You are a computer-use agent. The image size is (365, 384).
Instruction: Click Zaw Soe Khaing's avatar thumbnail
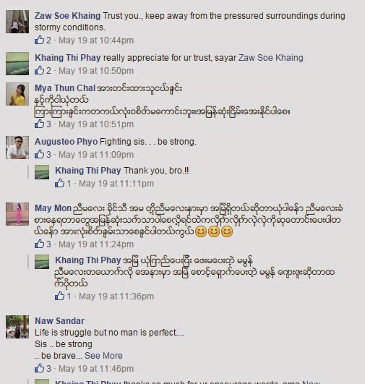point(17,22)
